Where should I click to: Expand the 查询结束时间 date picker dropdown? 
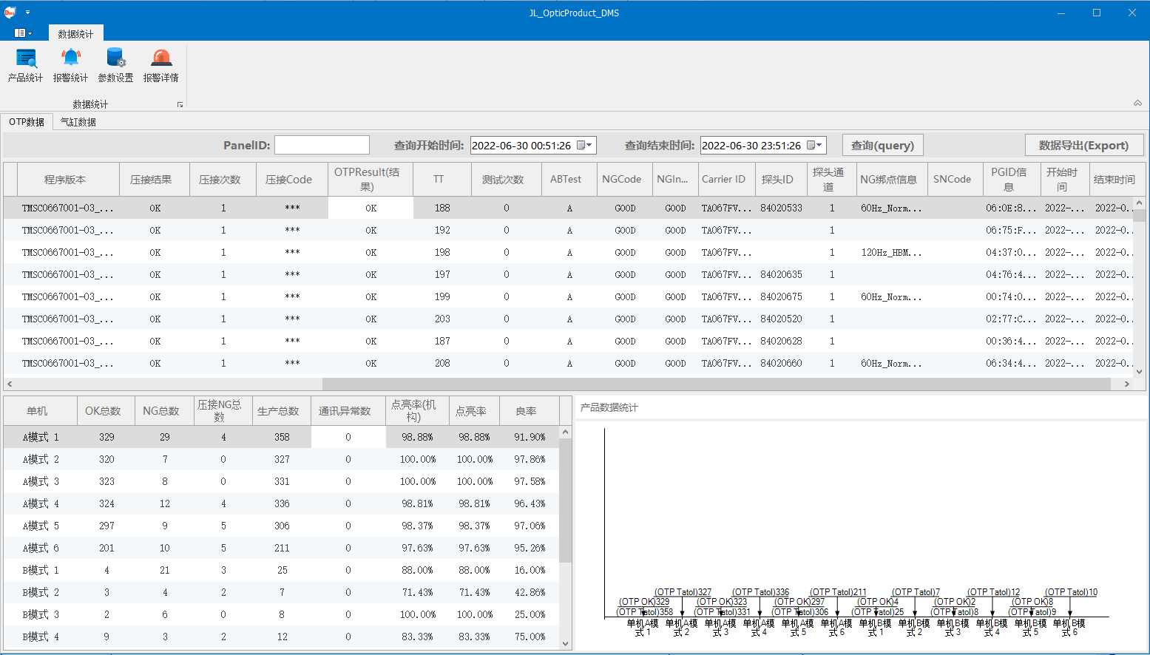[x=815, y=146]
